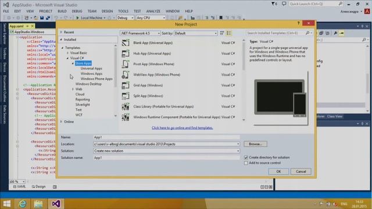372x209 pixels.
Task: Open the Windows Start button
Action: pyautogui.click(x=7, y=204)
